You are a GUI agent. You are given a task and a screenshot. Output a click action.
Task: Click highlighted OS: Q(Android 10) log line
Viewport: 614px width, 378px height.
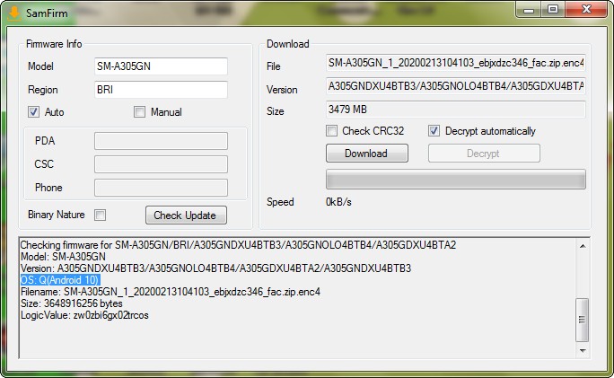59,280
